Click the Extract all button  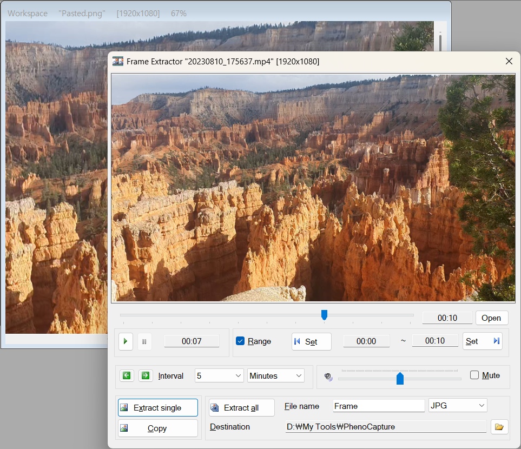pyautogui.click(x=241, y=408)
